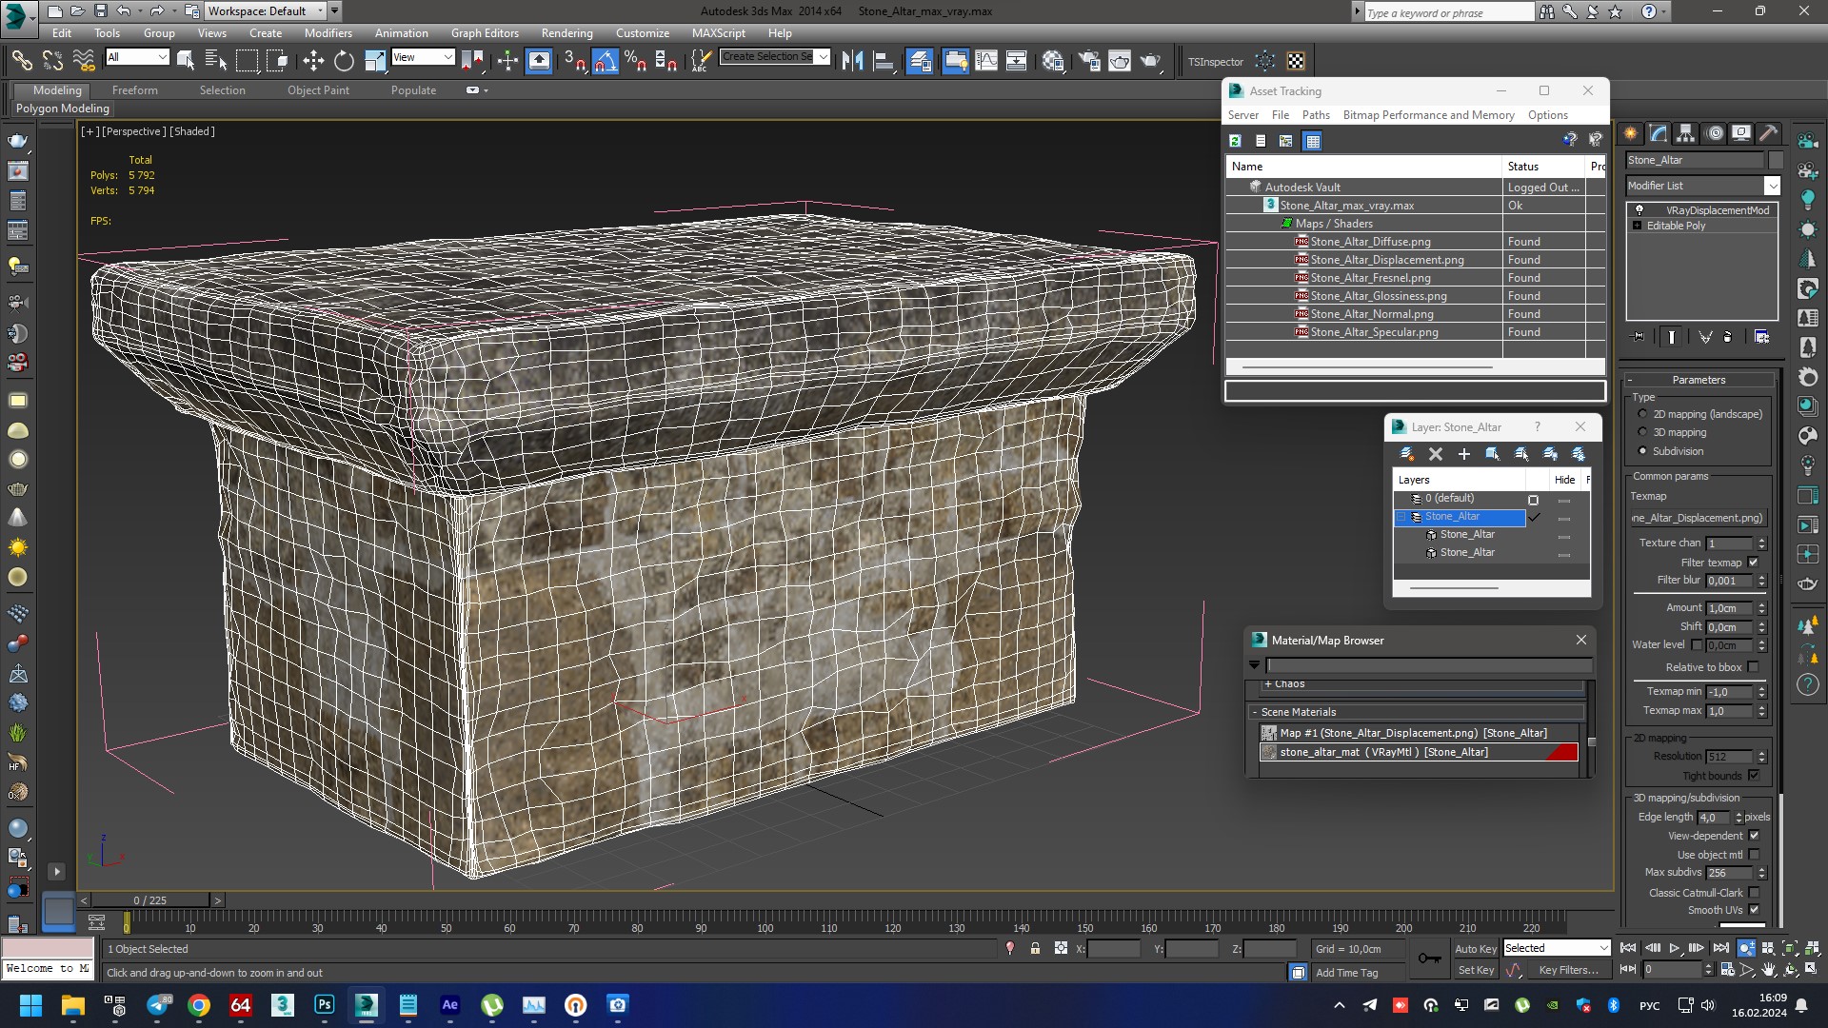Delete highlighted layer in Layer dialog
The width and height of the screenshot is (1828, 1028).
click(x=1436, y=454)
